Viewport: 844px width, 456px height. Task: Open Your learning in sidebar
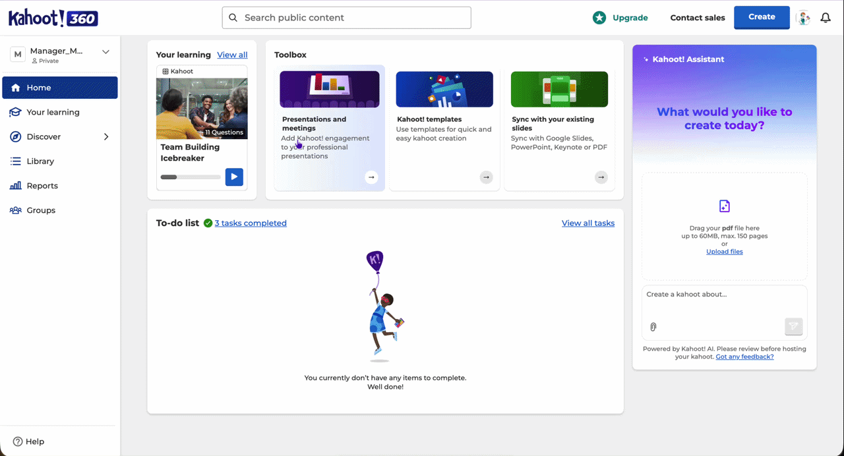(59, 112)
